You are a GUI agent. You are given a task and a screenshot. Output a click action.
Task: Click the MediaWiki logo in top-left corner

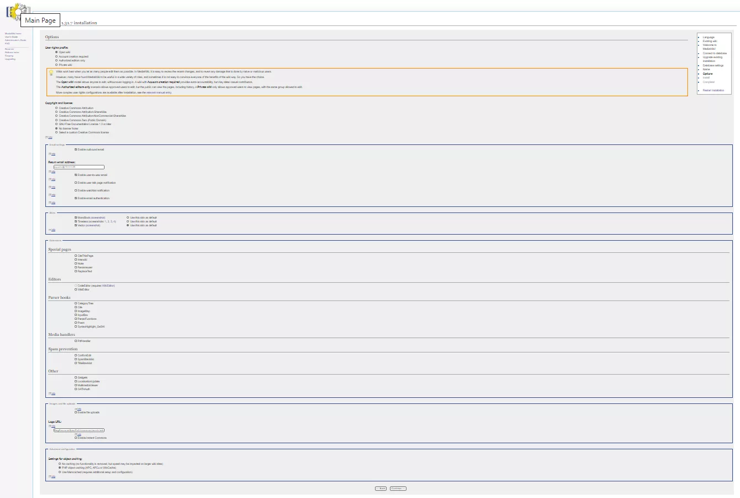17,12
